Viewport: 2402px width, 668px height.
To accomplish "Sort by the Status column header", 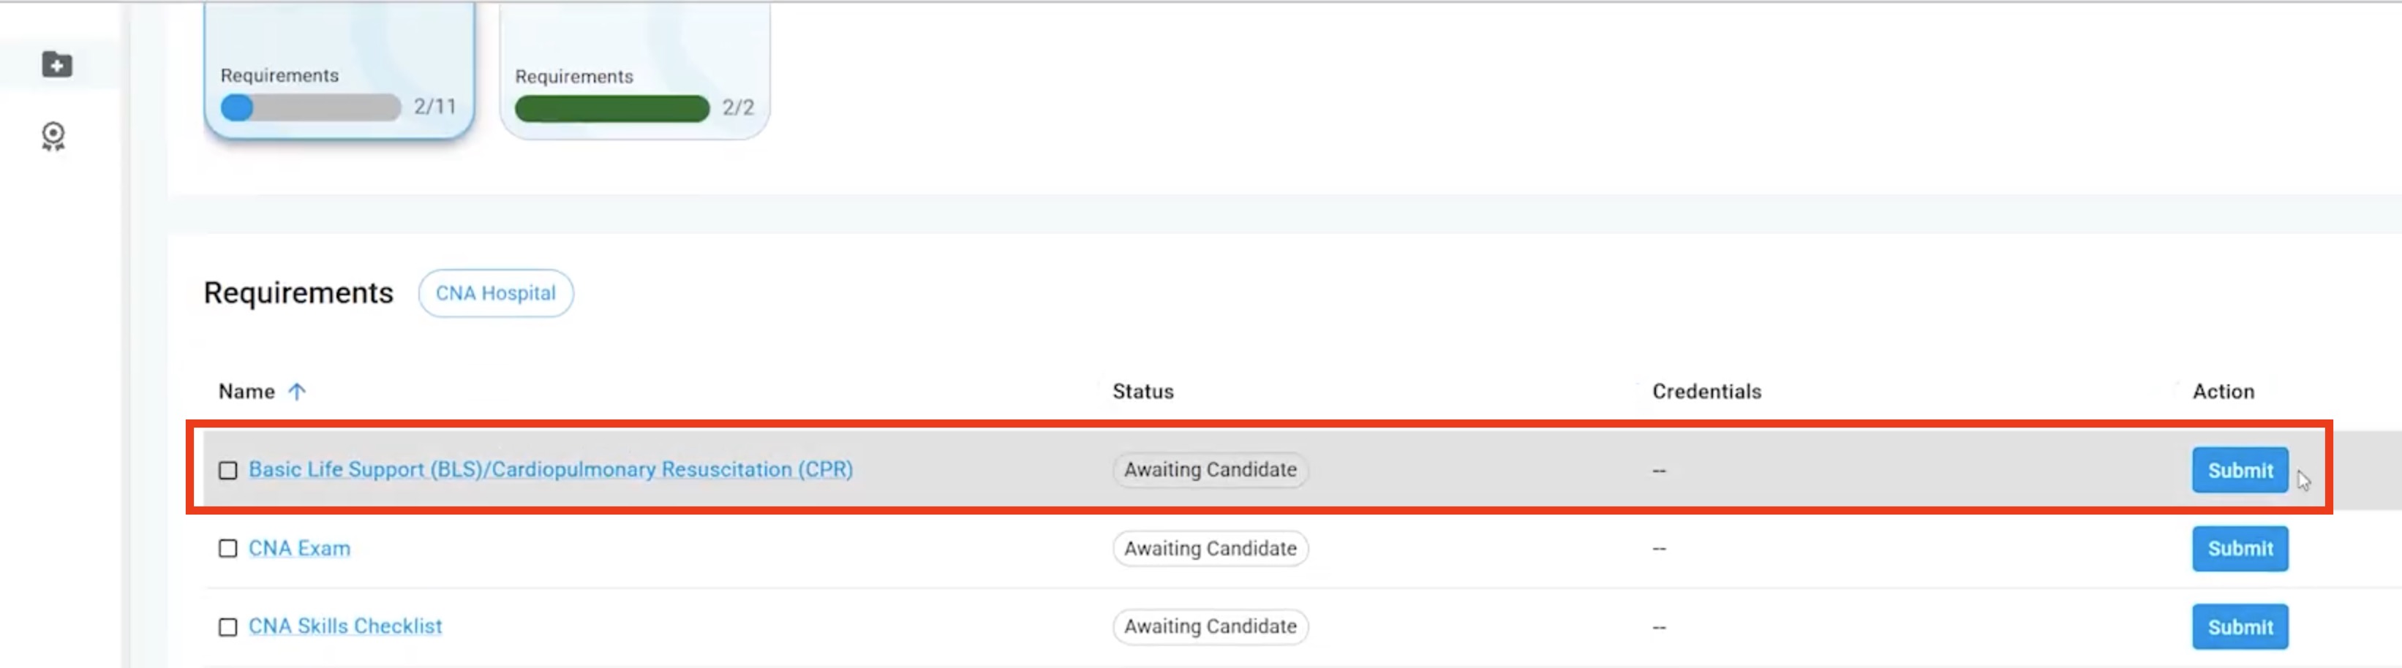I will (1142, 391).
